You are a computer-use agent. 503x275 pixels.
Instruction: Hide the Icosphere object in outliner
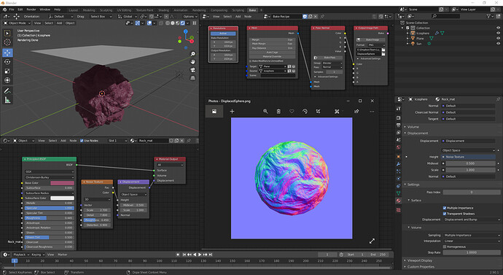coord(498,33)
